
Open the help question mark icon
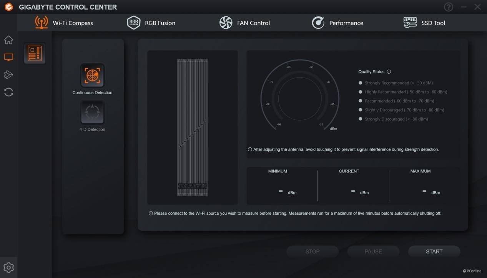tap(449, 7)
